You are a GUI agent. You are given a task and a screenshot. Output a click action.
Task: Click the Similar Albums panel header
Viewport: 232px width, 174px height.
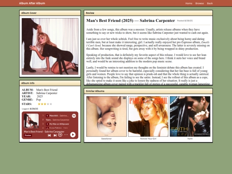click(x=148, y=91)
